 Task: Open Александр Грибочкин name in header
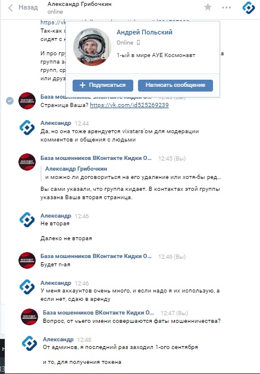click(80, 4)
